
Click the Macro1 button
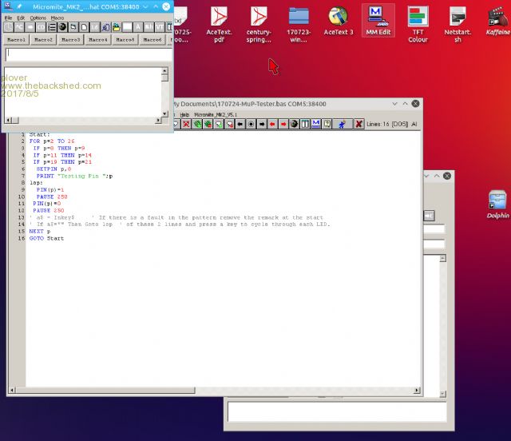[x=16, y=39]
